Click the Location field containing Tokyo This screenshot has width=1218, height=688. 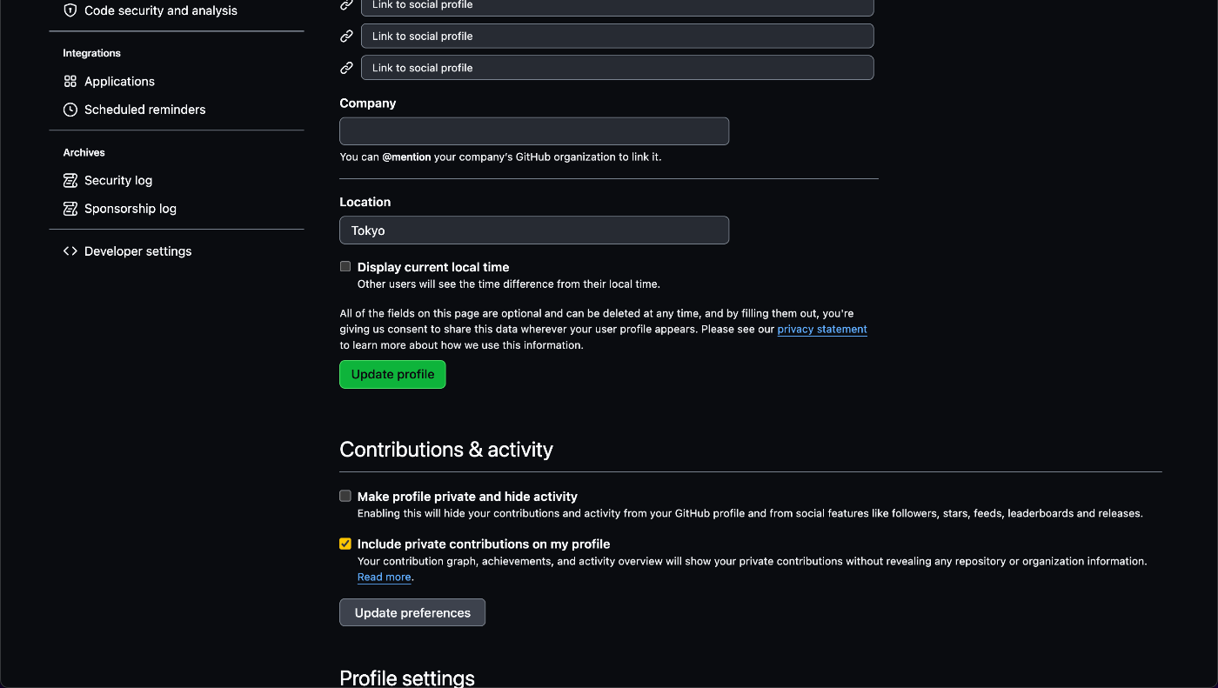tap(534, 230)
